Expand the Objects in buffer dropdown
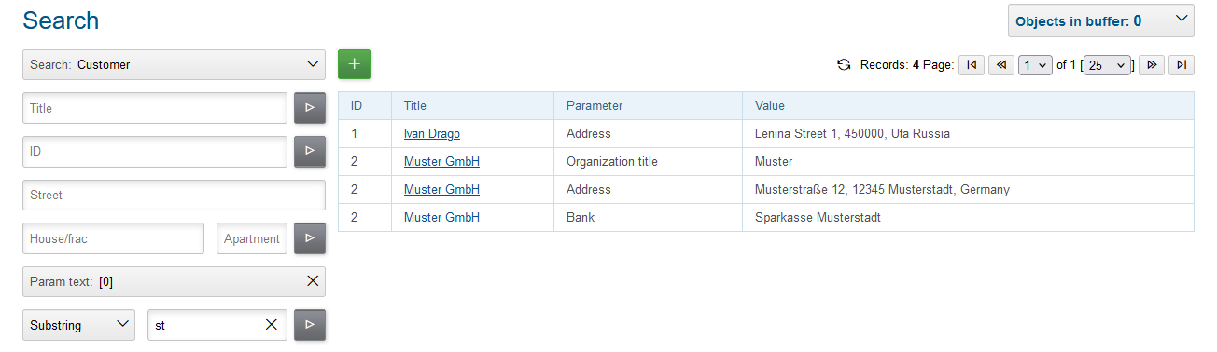Image resolution: width=1217 pixels, height=352 pixels. click(x=1101, y=20)
